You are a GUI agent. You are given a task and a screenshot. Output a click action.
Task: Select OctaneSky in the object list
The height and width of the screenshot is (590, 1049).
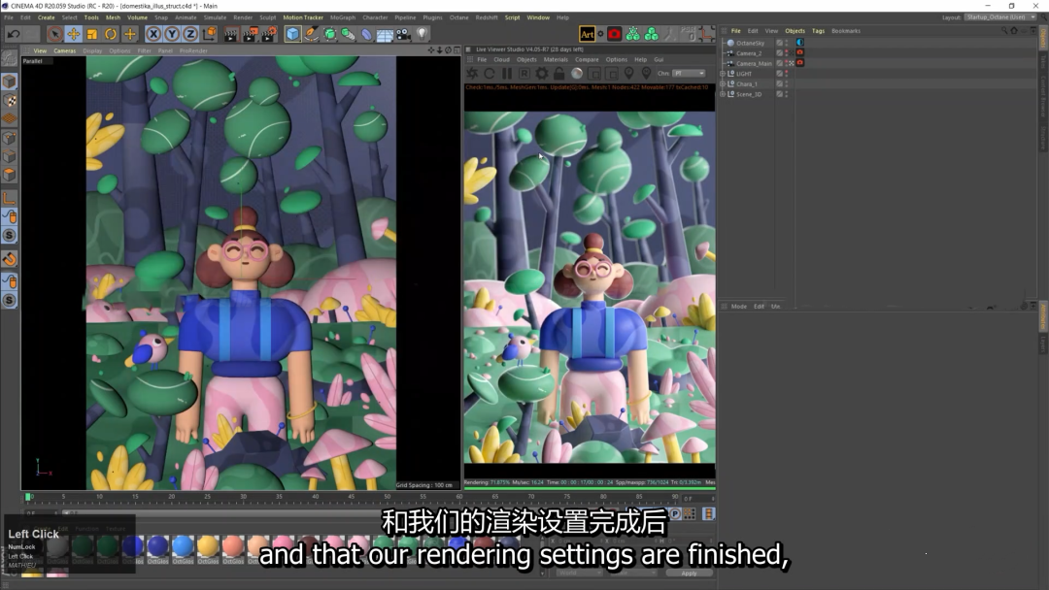click(x=750, y=43)
